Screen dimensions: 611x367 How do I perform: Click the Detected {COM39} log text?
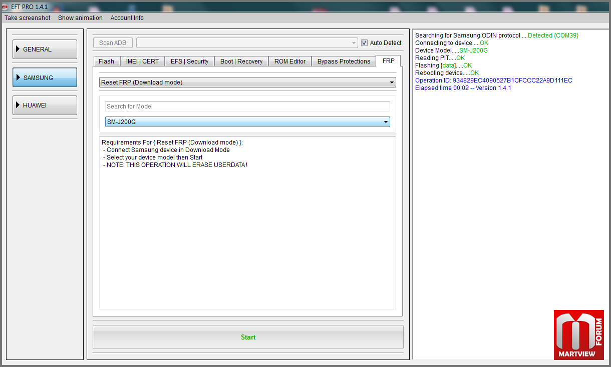tap(553, 35)
